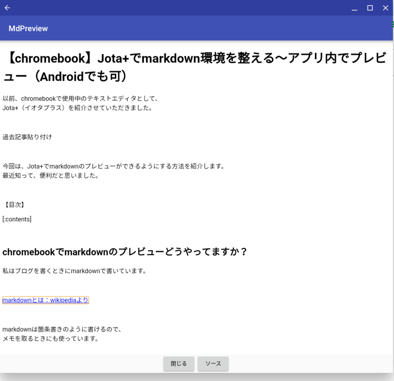Click the line markdownは箇条書きのように書けるので、
Viewport: 394px width, 381px height.
[62, 329]
